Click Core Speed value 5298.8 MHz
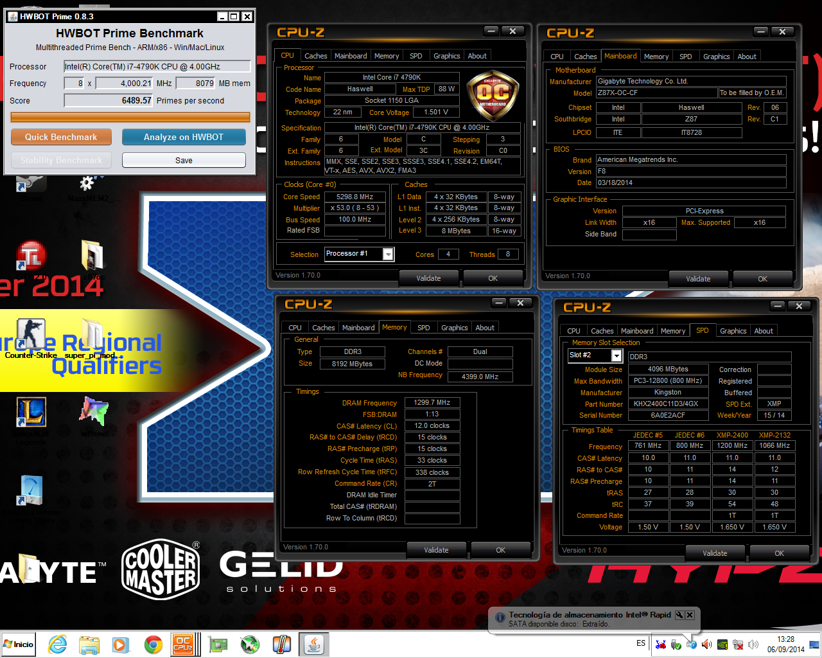Screen dimensions: 822x658 click(354, 197)
